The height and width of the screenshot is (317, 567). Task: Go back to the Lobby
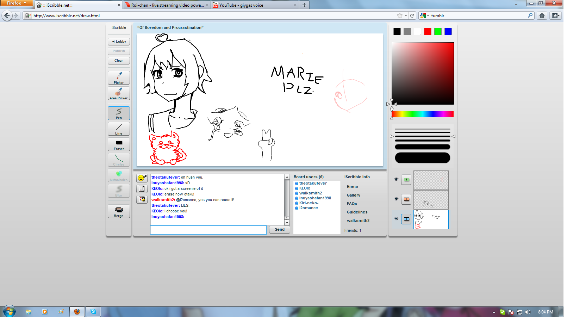click(119, 42)
